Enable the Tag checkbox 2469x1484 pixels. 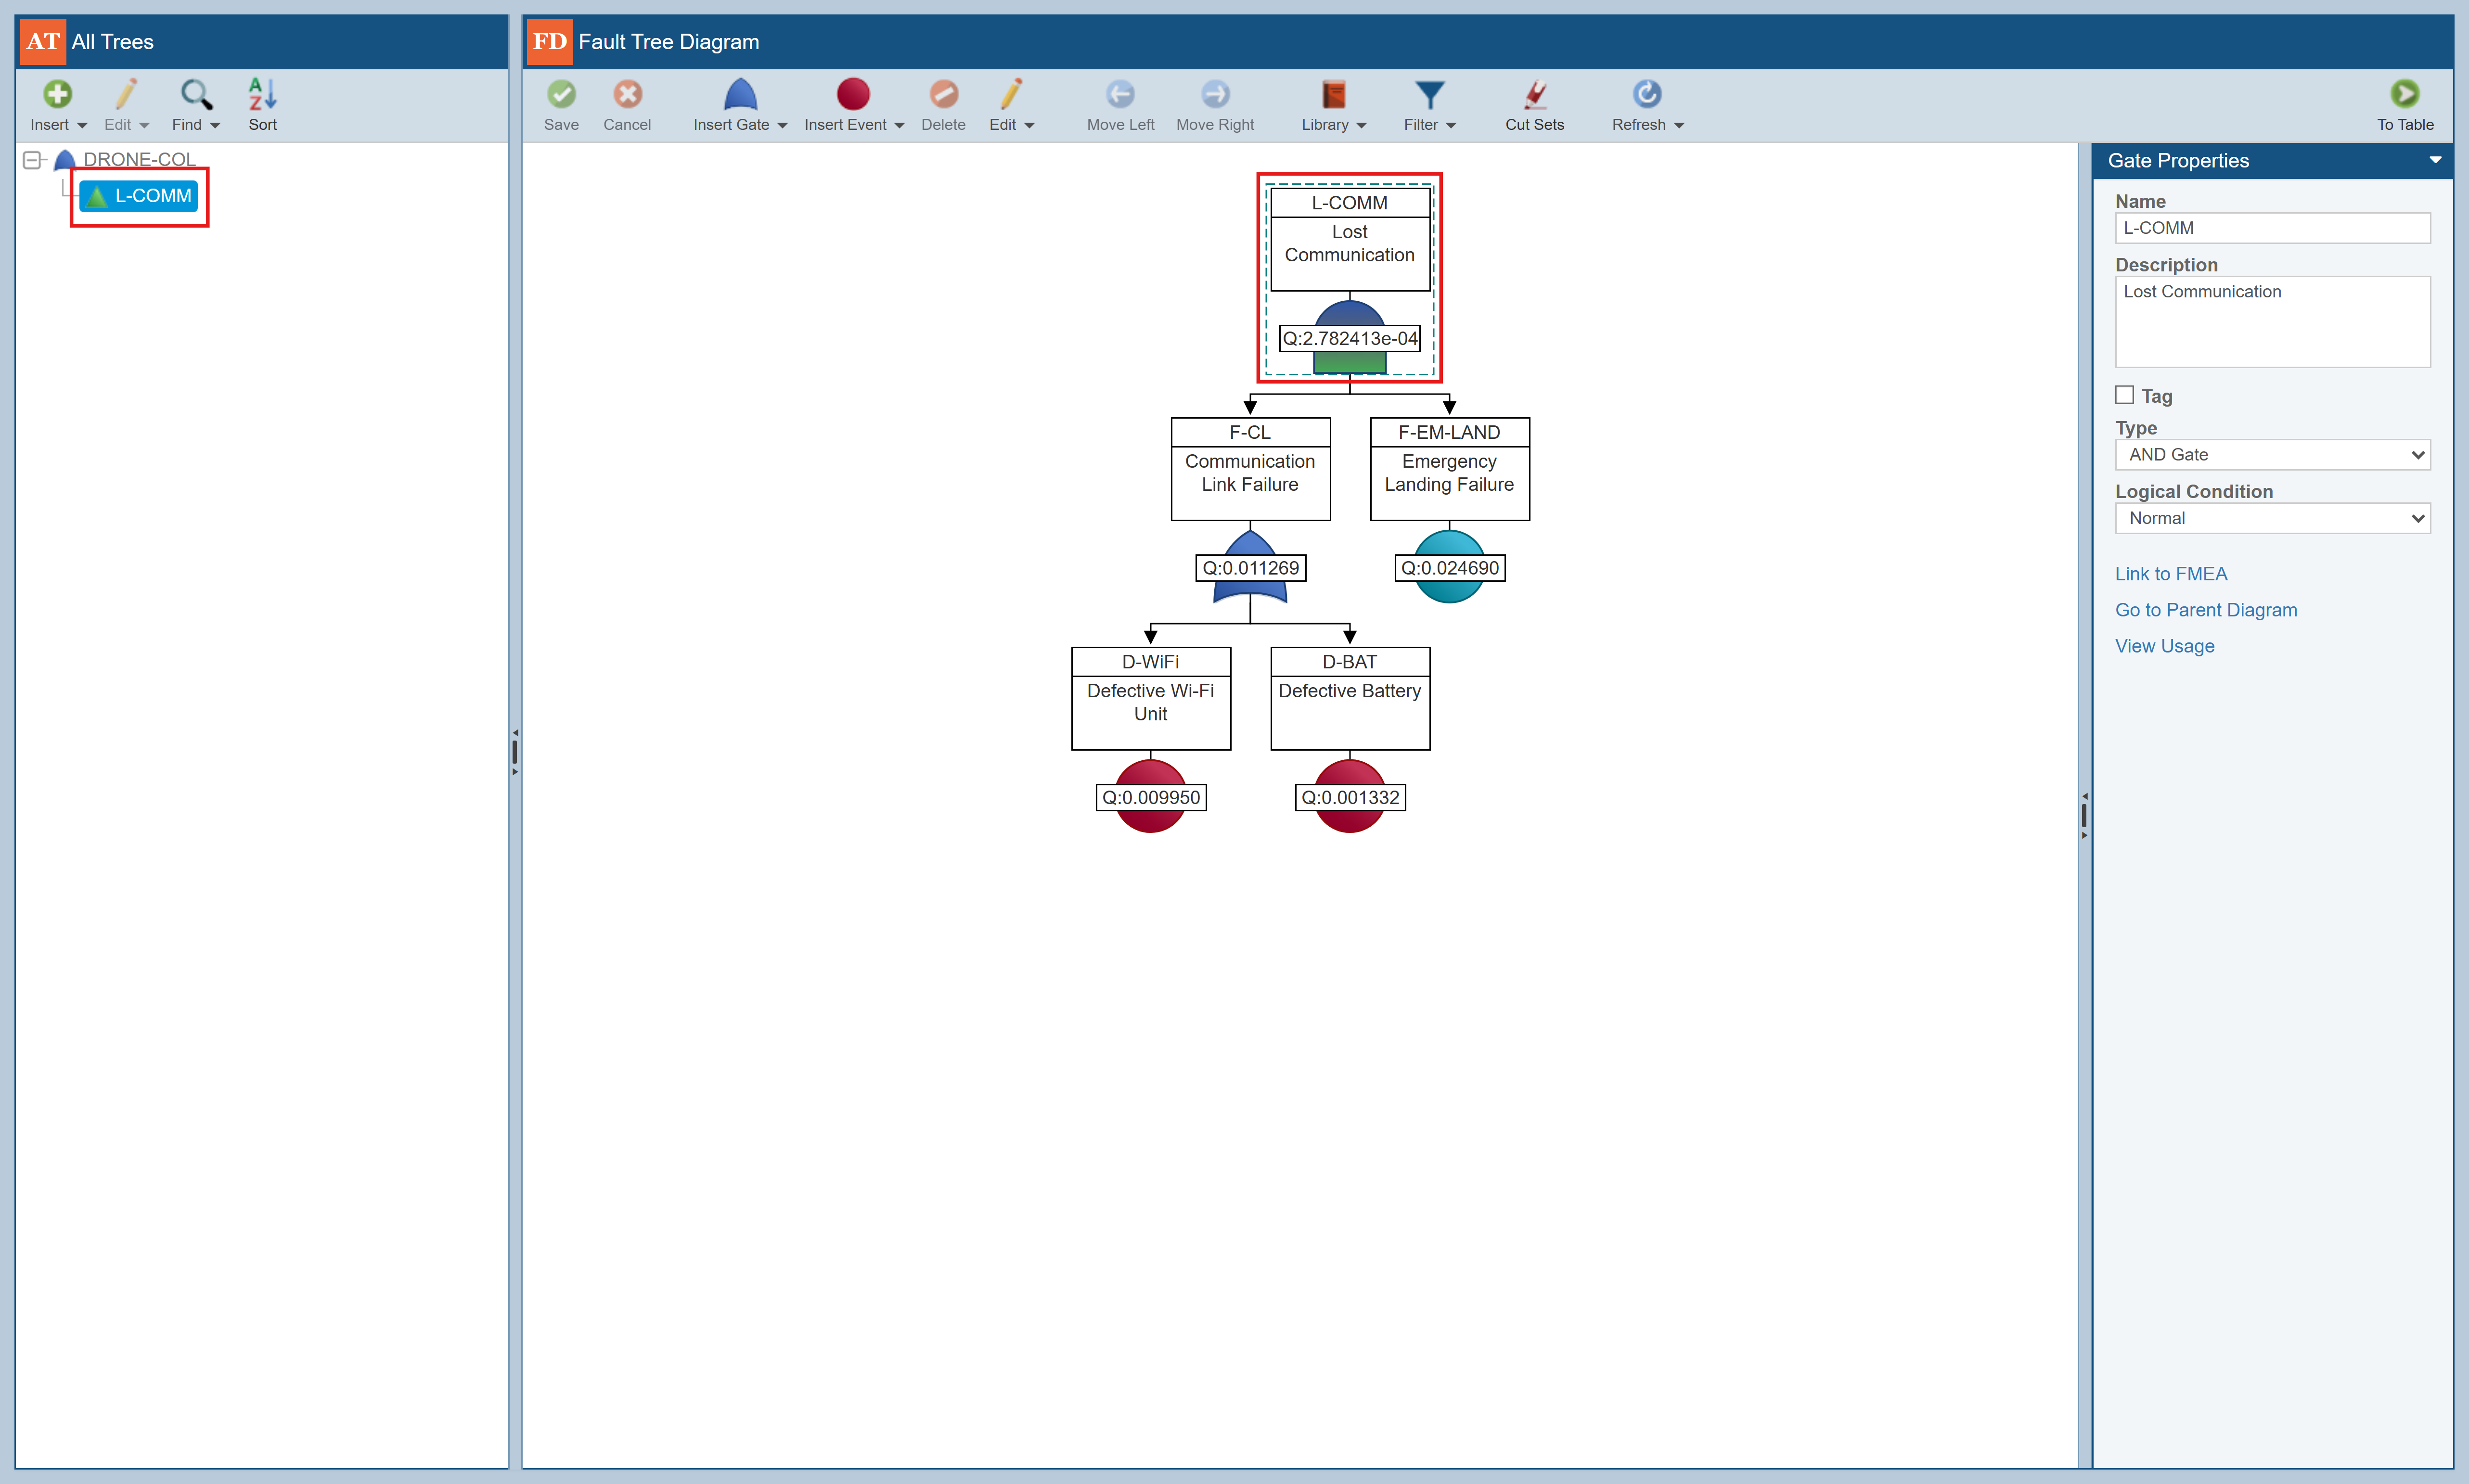[2125, 395]
